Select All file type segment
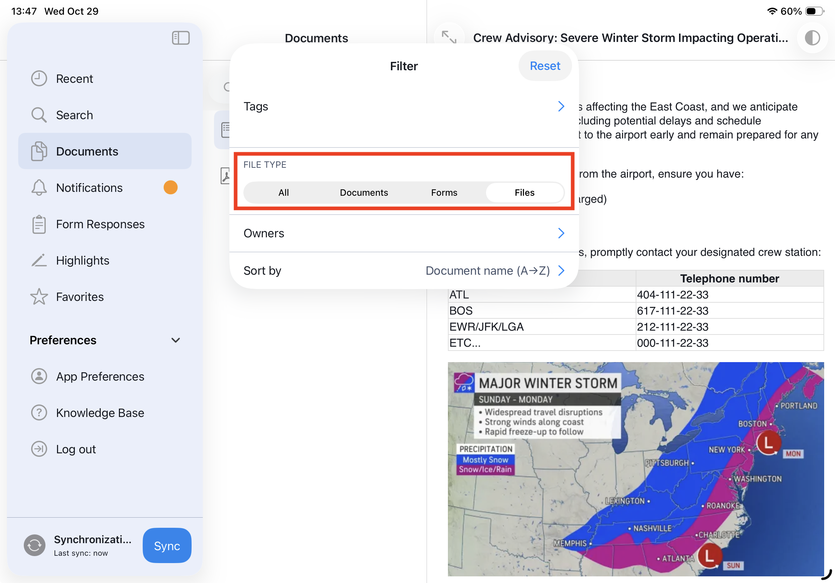The width and height of the screenshot is (835, 583). click(283, 192)
